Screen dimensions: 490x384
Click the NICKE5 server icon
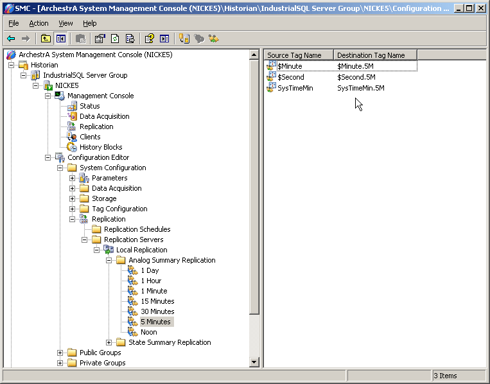[48, 85]
